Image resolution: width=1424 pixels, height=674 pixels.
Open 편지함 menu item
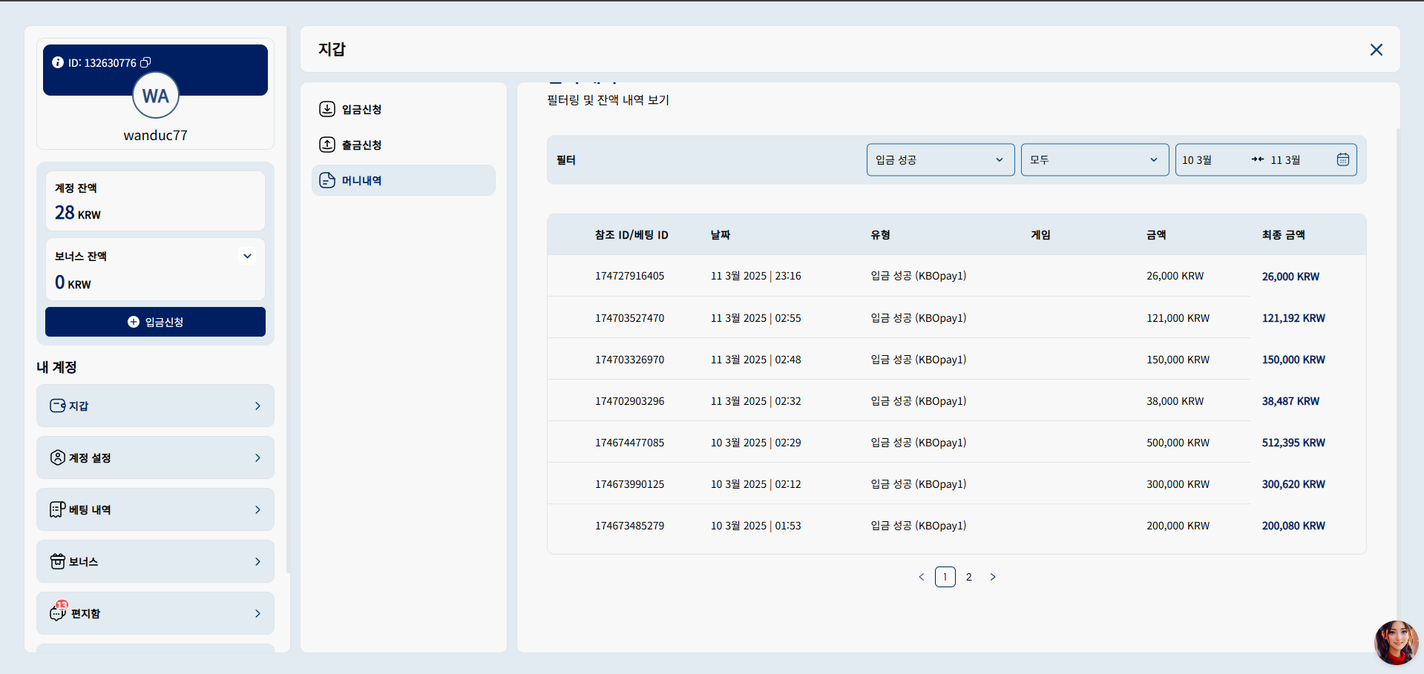pos(155,613)
